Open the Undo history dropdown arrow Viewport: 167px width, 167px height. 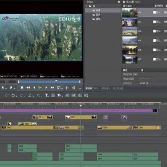(16, 96)
